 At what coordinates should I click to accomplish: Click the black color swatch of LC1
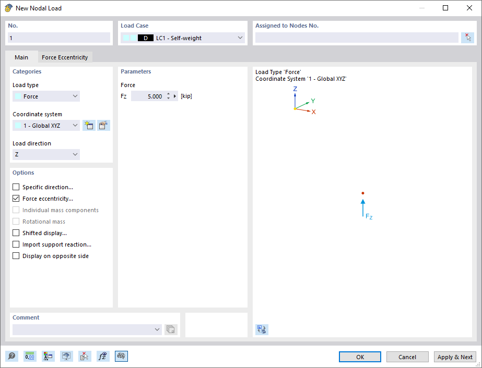click(x=146, y=38)
